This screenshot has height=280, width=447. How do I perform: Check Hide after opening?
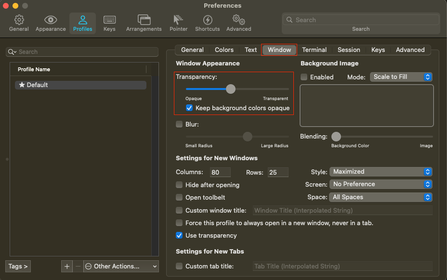(179, 185)
